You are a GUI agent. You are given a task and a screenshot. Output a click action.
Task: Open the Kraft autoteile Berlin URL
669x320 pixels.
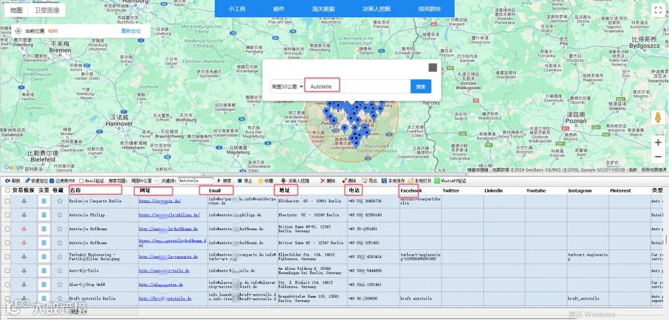click(x=165, y=299)
